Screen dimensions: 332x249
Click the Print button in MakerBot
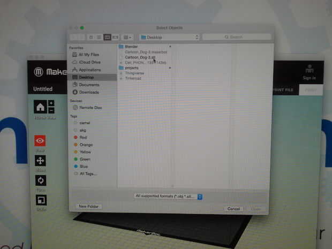(x=311, y=90)
